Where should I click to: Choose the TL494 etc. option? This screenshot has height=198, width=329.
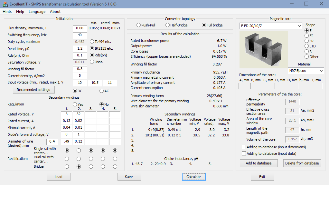[92, 42]
